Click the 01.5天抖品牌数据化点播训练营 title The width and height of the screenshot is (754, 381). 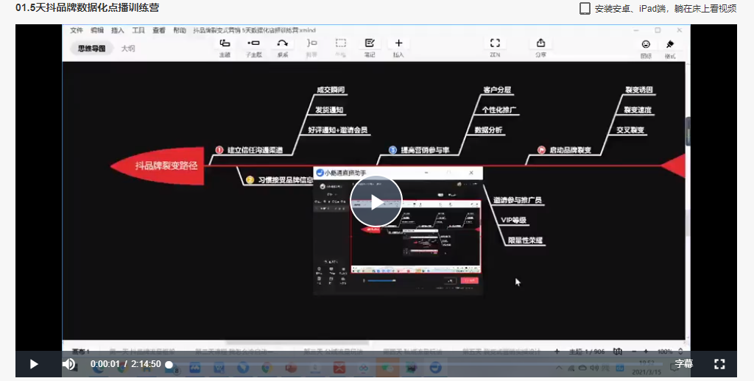[87, 7]
